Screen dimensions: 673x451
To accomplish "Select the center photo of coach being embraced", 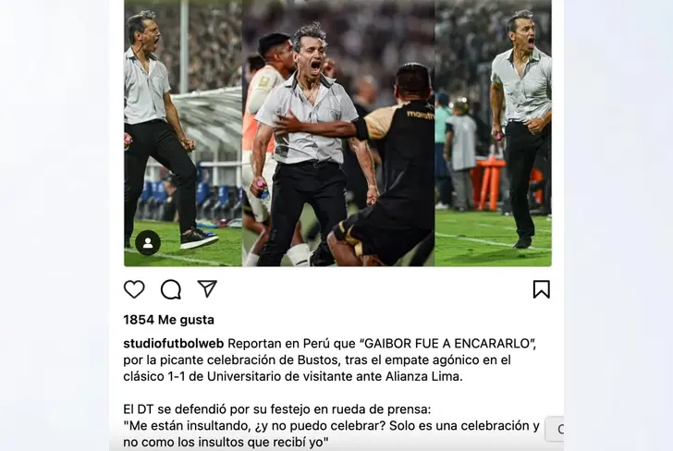I will tap(338, 133).
